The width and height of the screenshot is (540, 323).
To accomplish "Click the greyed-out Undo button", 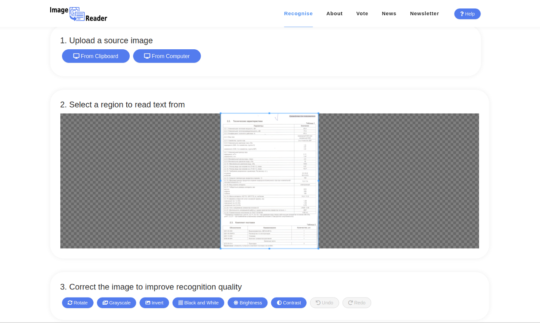I will (324, 303).
